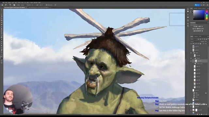This screenshot has height=117, width=209.
Task: Pick a color in the blue color field
Action: [199, 15]
